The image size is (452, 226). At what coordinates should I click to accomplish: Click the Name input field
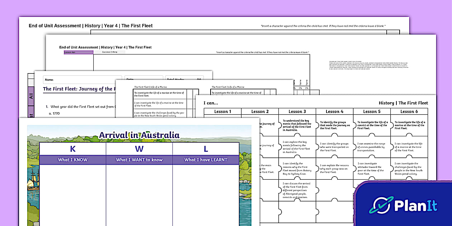(82, 79)
